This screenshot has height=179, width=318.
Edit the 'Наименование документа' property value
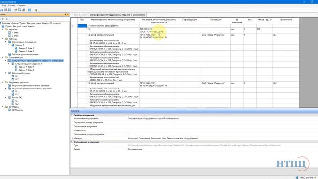(222, 118)
